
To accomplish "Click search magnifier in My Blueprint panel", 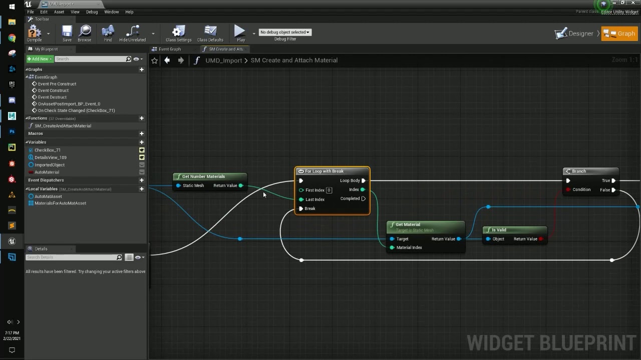I will point(128,59).
